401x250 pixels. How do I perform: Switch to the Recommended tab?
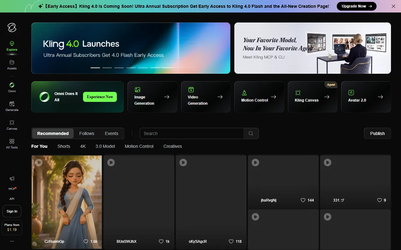pyautogui.click(x=53, y=133)
